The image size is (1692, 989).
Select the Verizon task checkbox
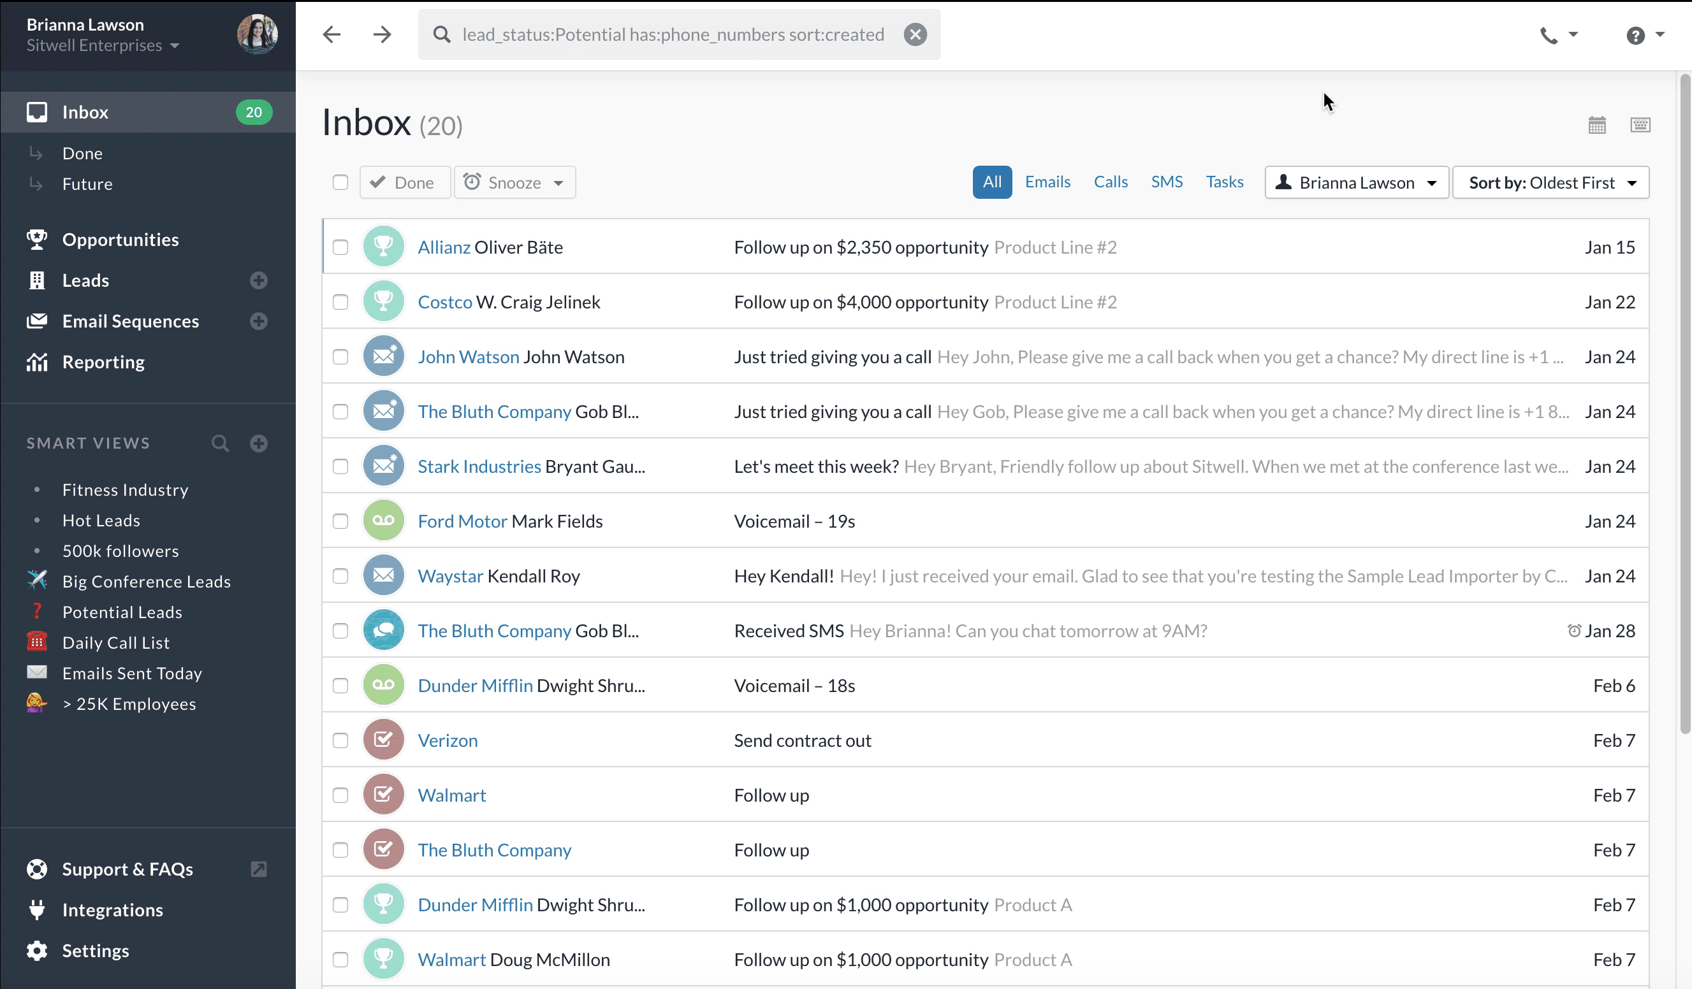click(x=340, y=740)
